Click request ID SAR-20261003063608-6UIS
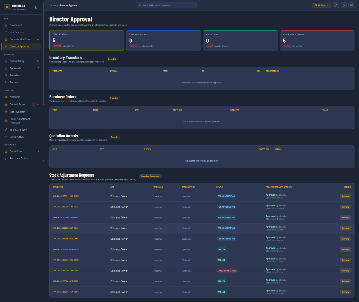The width and height of the screenshot is (359, 302). tap(65, 207)
